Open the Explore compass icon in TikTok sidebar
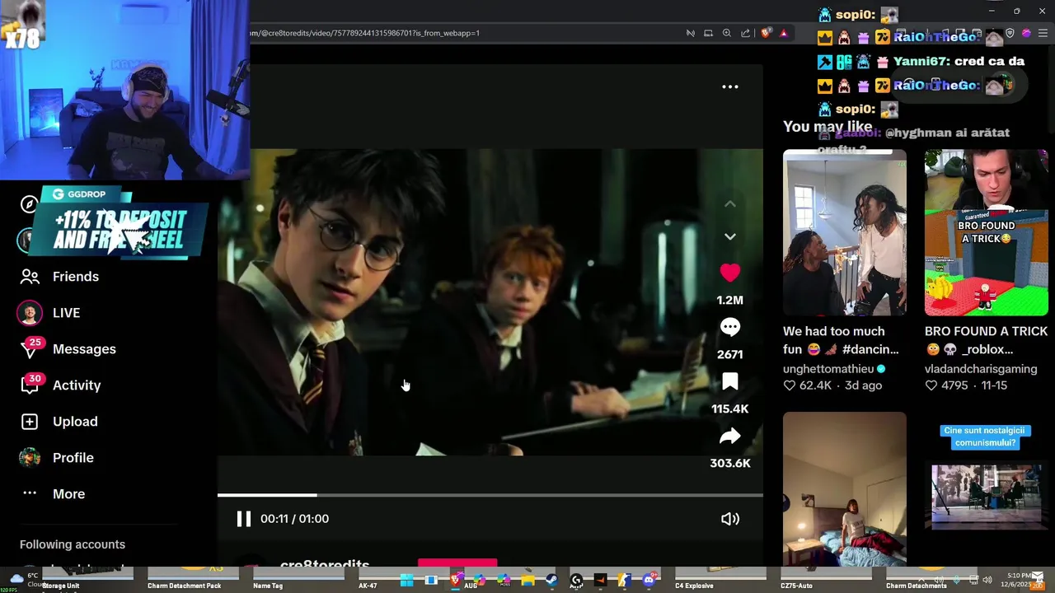Screen dimensions: 1055x593 pos(29,204)
